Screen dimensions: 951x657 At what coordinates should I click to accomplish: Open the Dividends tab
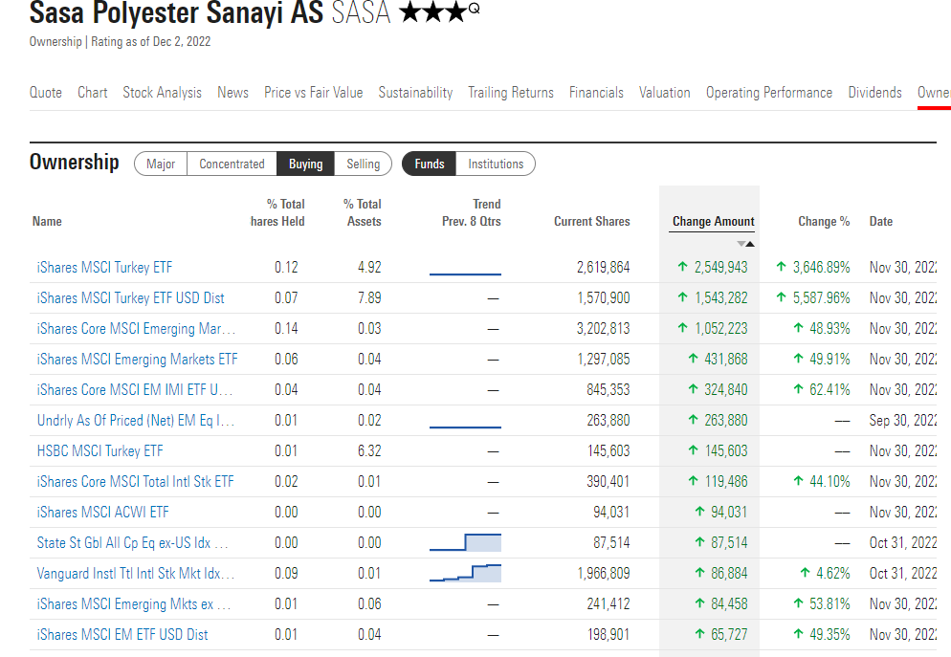[x=874, y=92]
